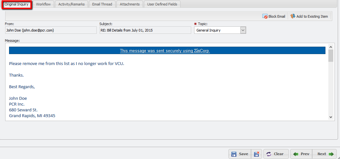Expand the Topic dropdown arrow
This screenshot has width=340, height=159.
point(243,30)
